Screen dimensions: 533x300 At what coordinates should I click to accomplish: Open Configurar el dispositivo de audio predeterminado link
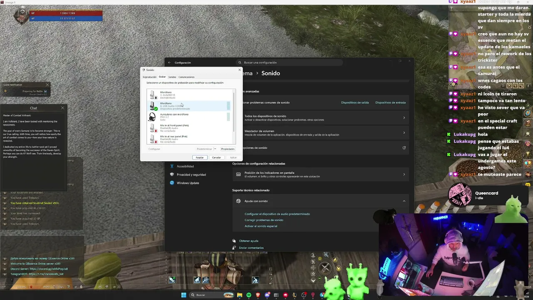277,214
